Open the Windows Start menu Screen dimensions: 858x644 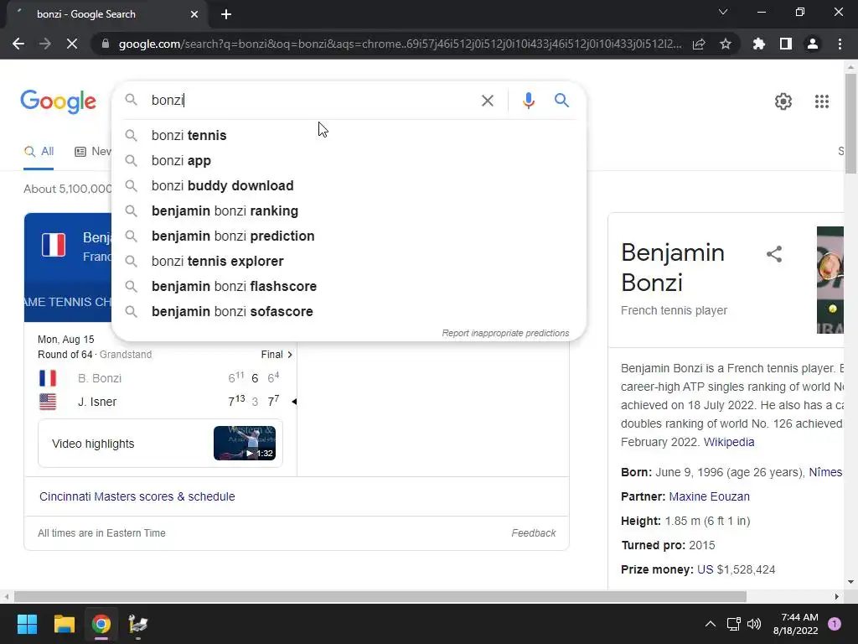pos(27,624)
